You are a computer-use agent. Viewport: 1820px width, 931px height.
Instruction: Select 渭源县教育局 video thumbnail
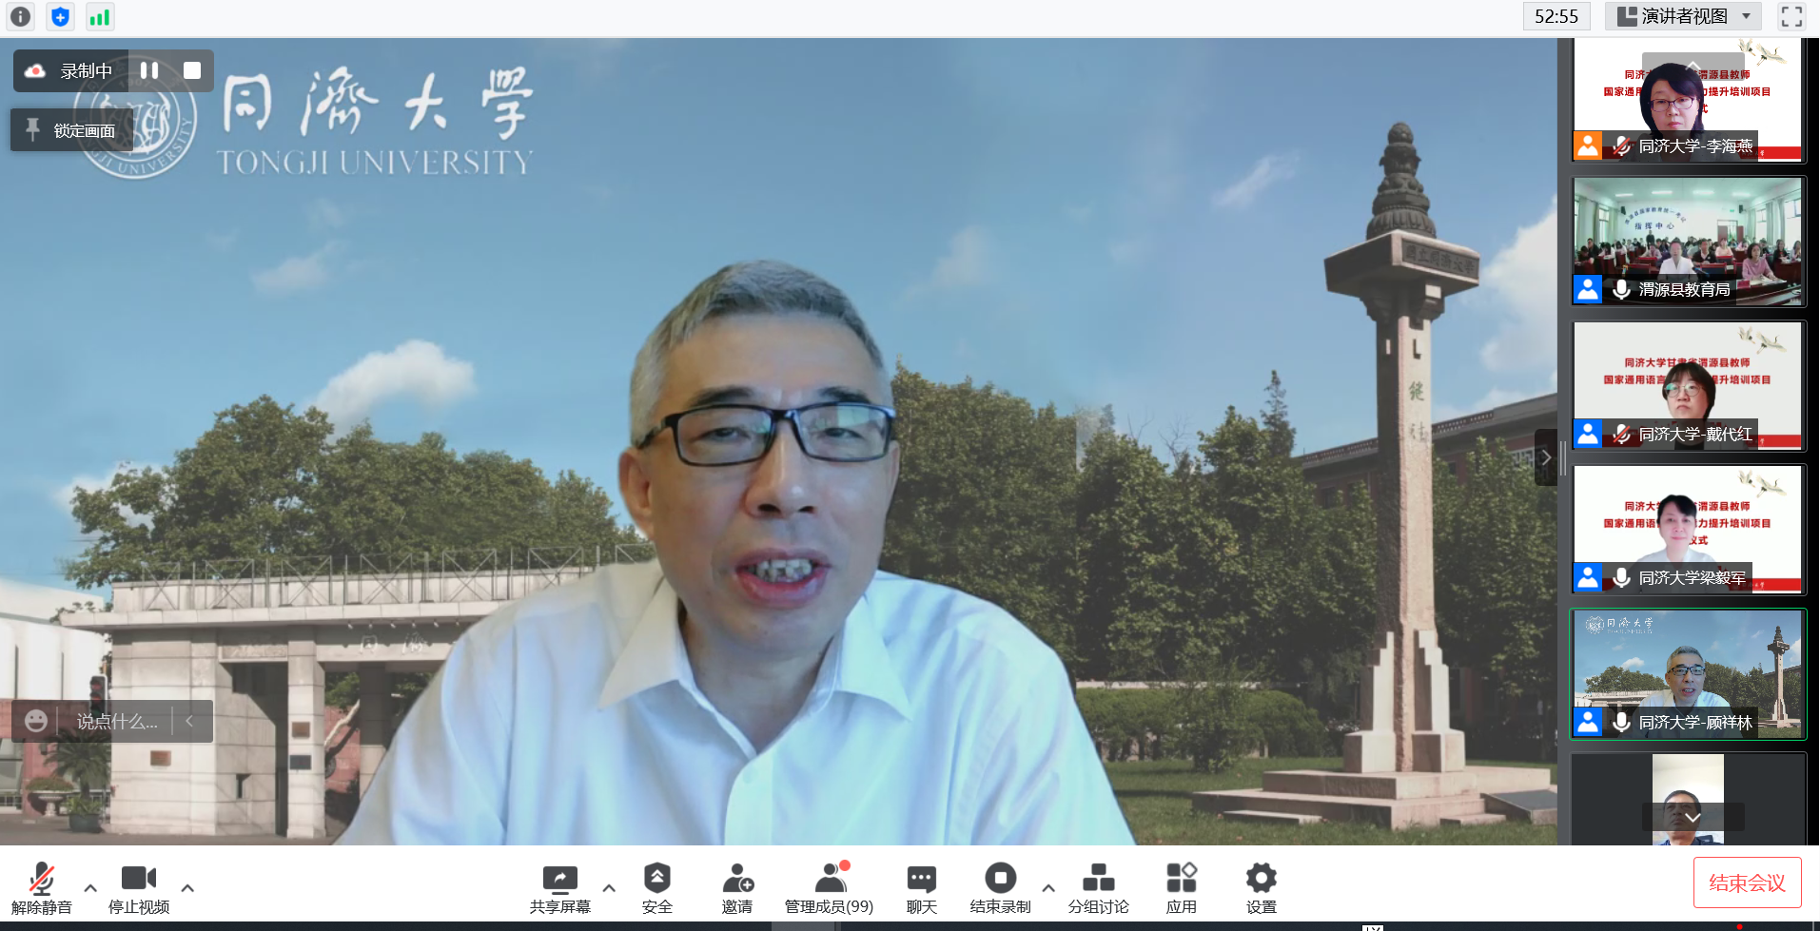click(x=1688, y=242)
